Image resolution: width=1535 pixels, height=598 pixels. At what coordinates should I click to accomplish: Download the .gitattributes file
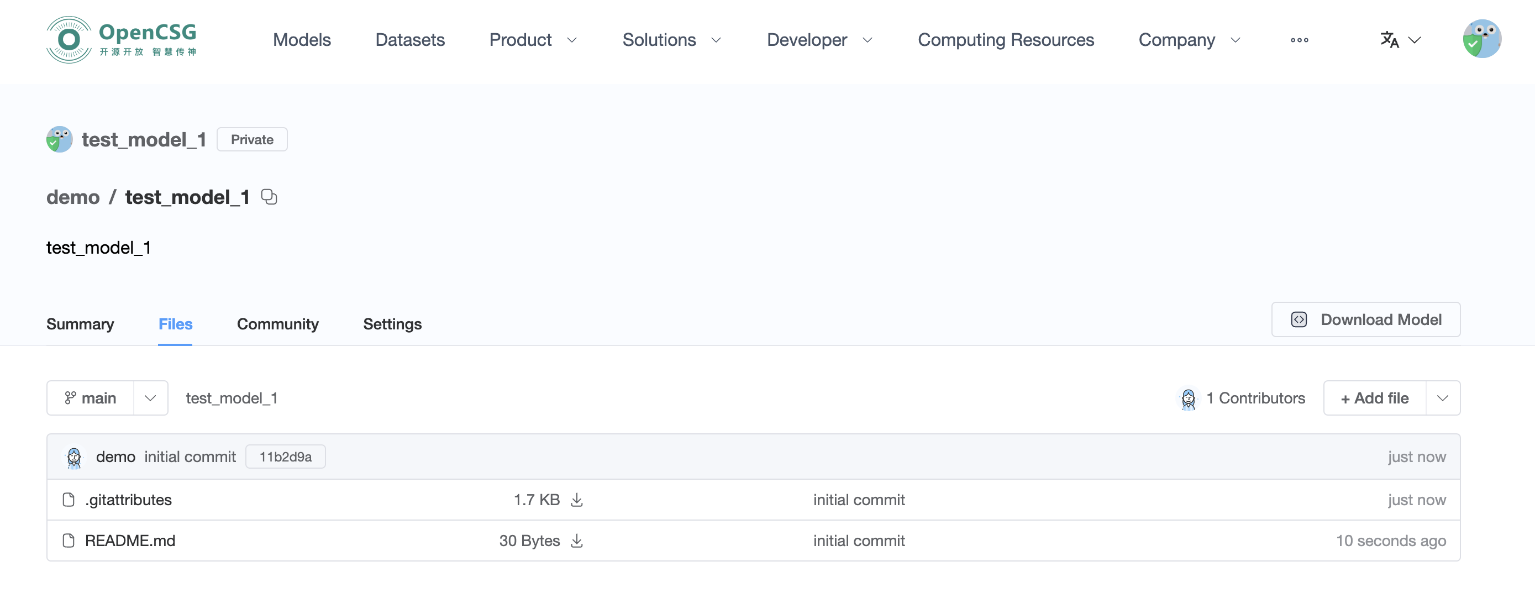(x=576, y=500)
